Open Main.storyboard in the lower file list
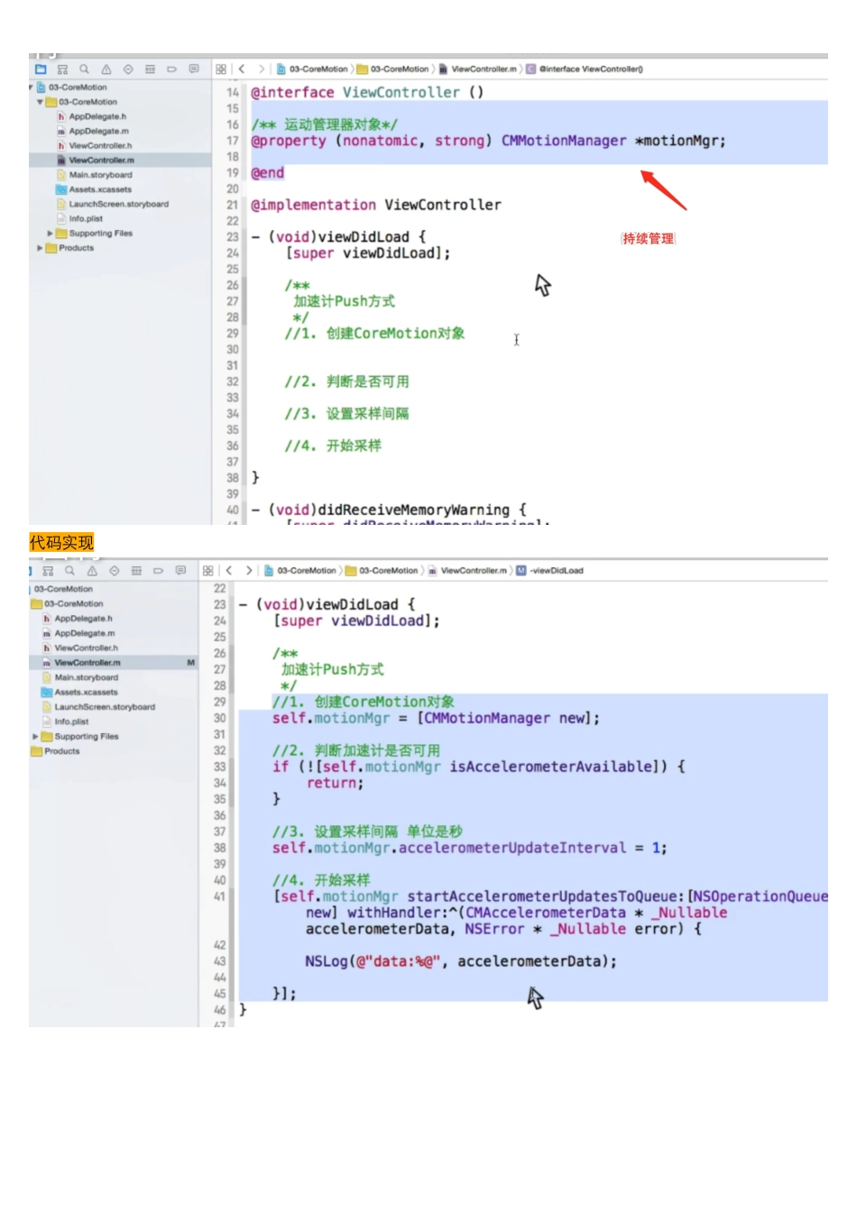This screenshot has width=857, height=1213. pos(86,677)
